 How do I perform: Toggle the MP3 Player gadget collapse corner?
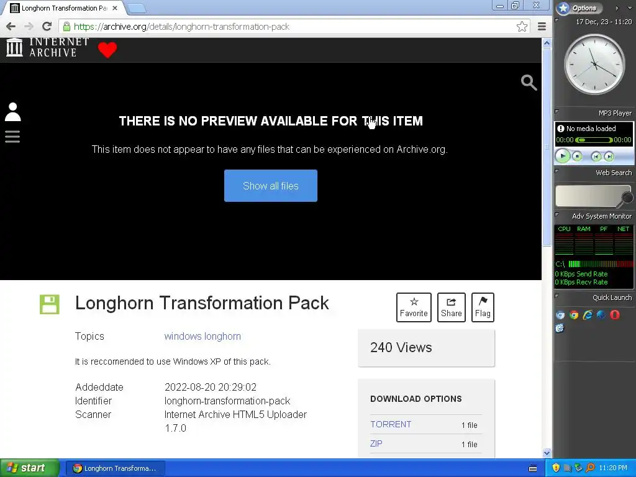tap(557, 112)
